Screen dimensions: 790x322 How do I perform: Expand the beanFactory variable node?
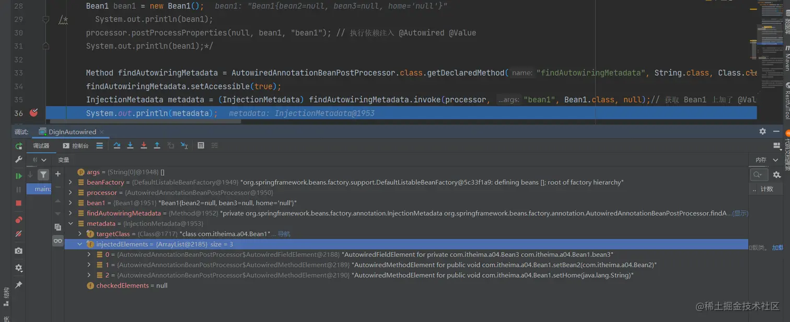[x=71, y=182]
